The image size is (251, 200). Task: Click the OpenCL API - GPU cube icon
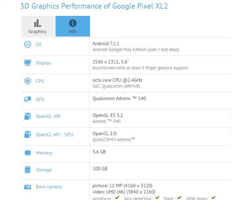[28, 134]
